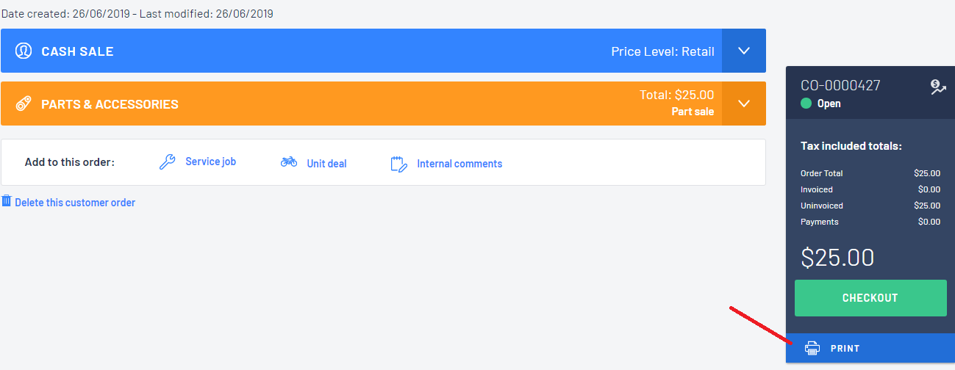Viewport: 955px width, 370px height.
Task: Click the green CHECKOUT button
Action: pos(870,298)
